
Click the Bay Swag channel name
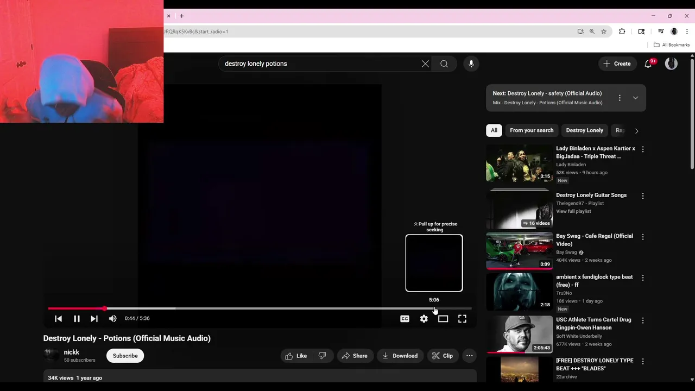click(x=566, y=252)
